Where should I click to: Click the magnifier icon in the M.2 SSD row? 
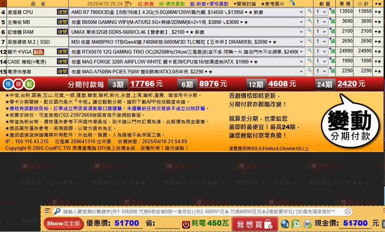[x=309, y=41]
